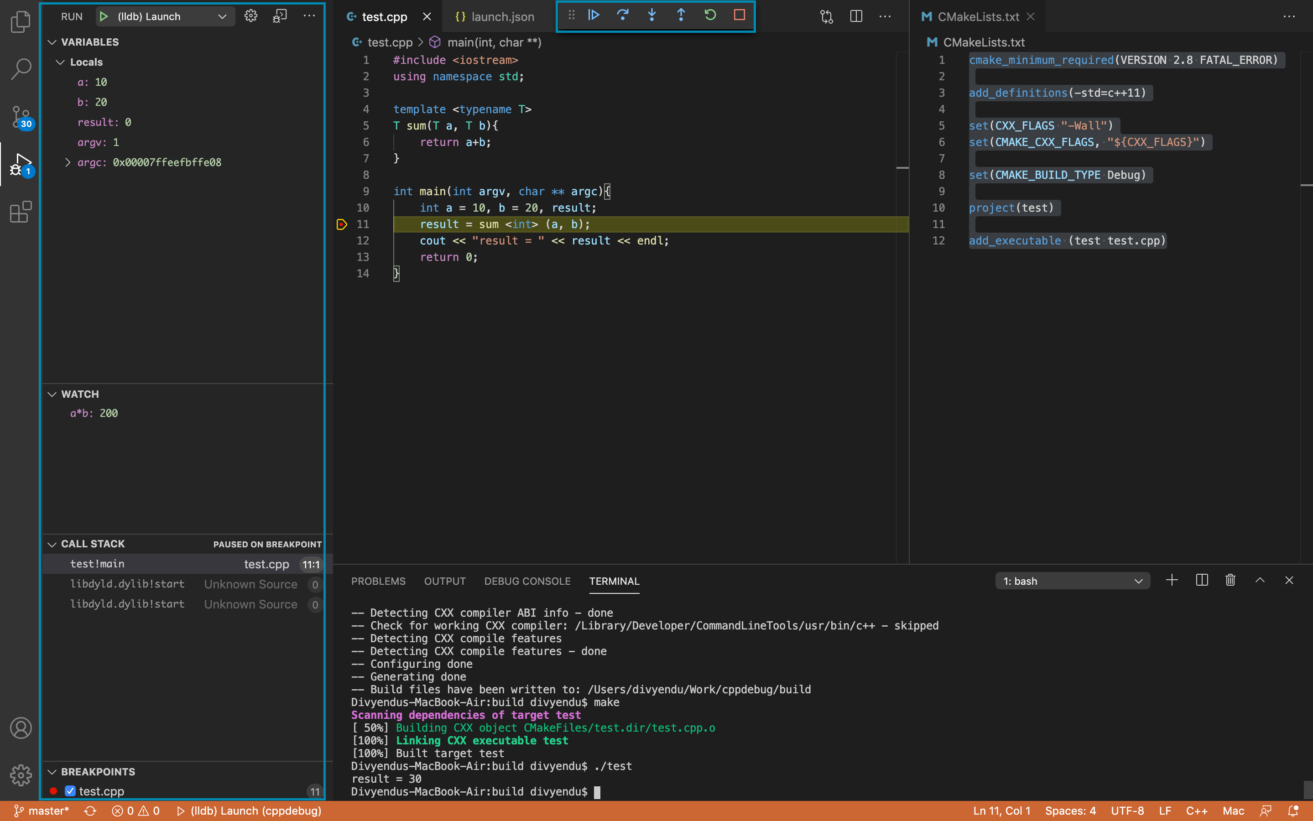Switch to the DEBUG CONSOLE tab
Image resolution: width=1313 pixels, height=821 pixels.
(x=527, y=581)
